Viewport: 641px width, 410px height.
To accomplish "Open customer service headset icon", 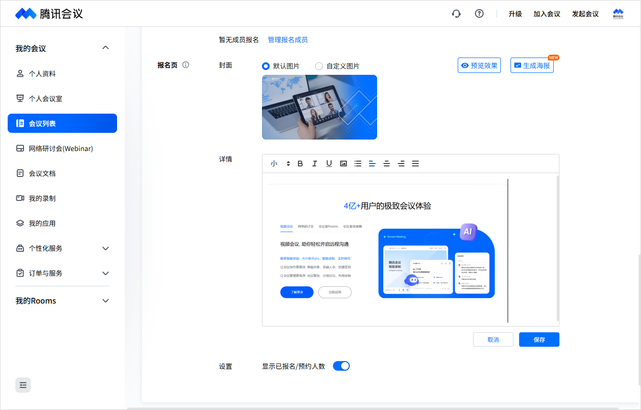I will click(x=456, y=13).
